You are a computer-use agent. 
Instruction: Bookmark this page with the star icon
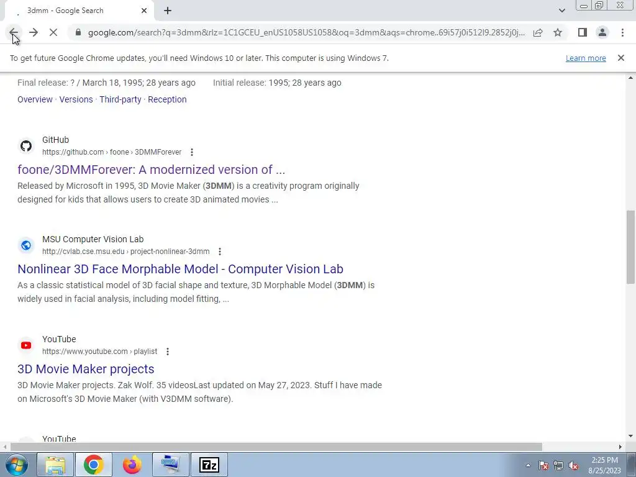(x=558, y=32)
